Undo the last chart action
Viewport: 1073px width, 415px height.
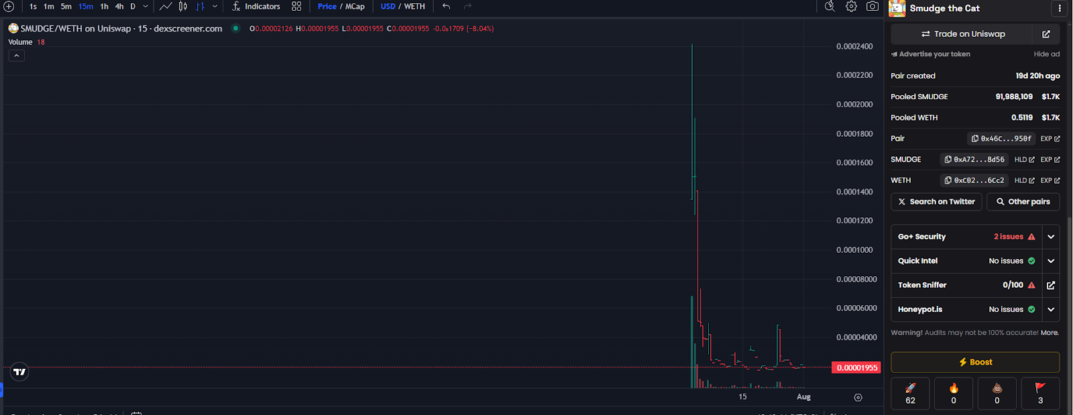pos(446,7)
